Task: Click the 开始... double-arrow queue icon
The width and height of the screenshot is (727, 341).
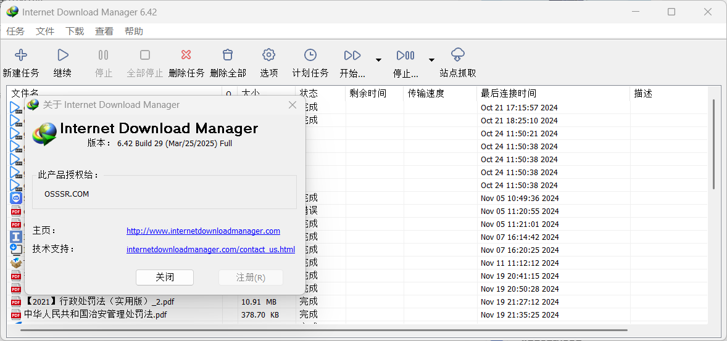Action: [352, 55]
